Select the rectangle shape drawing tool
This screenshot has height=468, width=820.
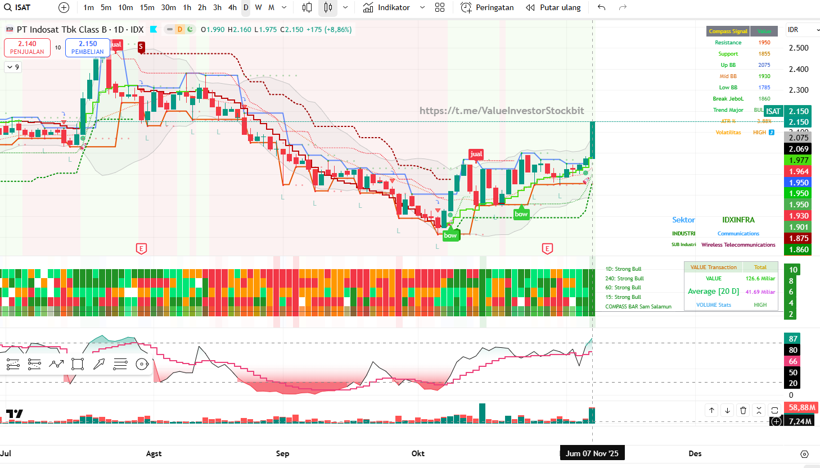click(78, 364)
